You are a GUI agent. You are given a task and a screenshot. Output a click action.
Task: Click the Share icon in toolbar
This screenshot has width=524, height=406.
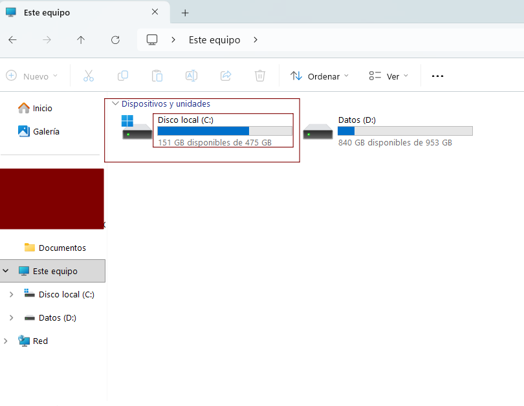[226, 76]
